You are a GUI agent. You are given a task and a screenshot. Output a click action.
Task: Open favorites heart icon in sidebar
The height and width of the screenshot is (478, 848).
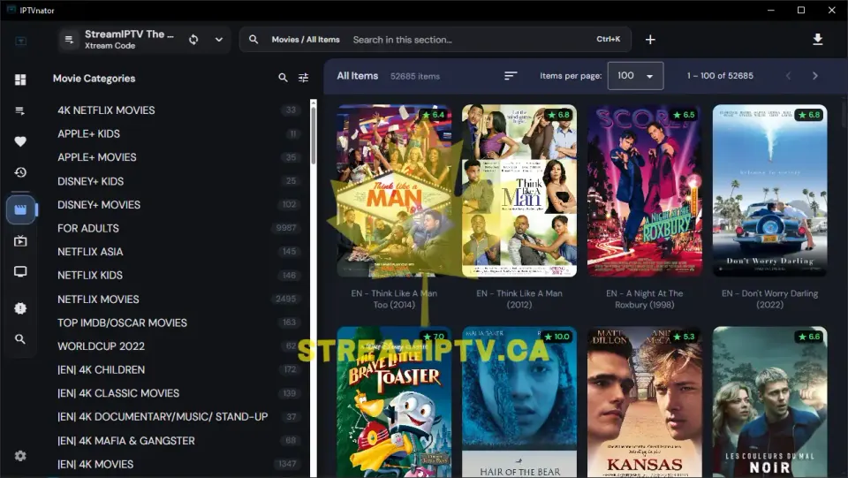[x=20, y=141]
